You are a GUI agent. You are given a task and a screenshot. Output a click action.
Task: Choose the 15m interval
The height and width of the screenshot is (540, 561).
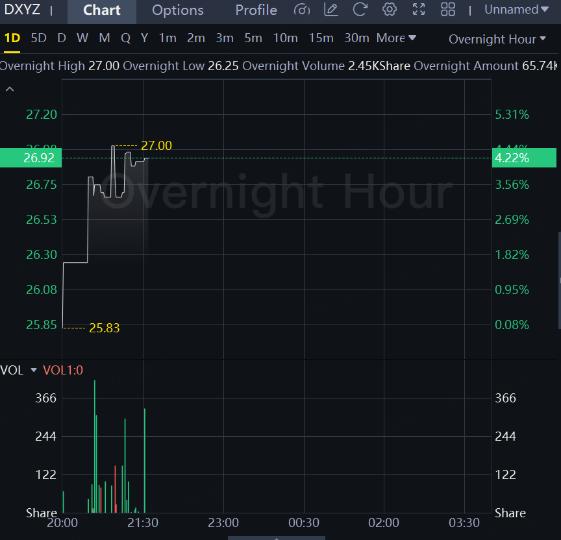pos(321,38)
